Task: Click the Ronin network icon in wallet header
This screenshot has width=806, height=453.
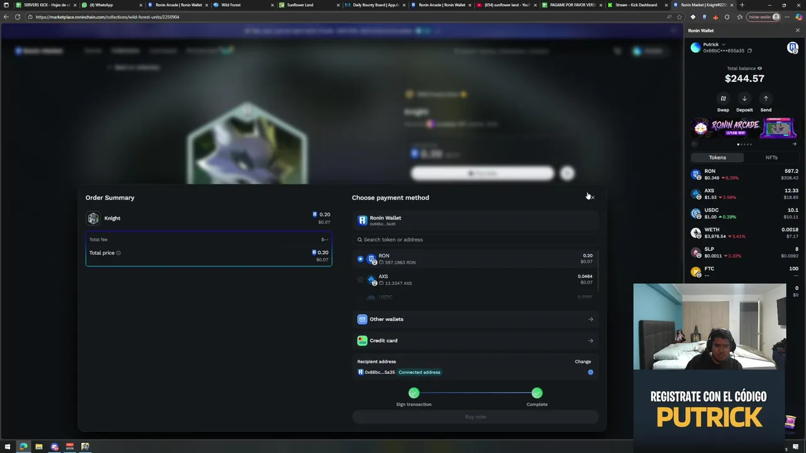Action: [x=793, y=47]
